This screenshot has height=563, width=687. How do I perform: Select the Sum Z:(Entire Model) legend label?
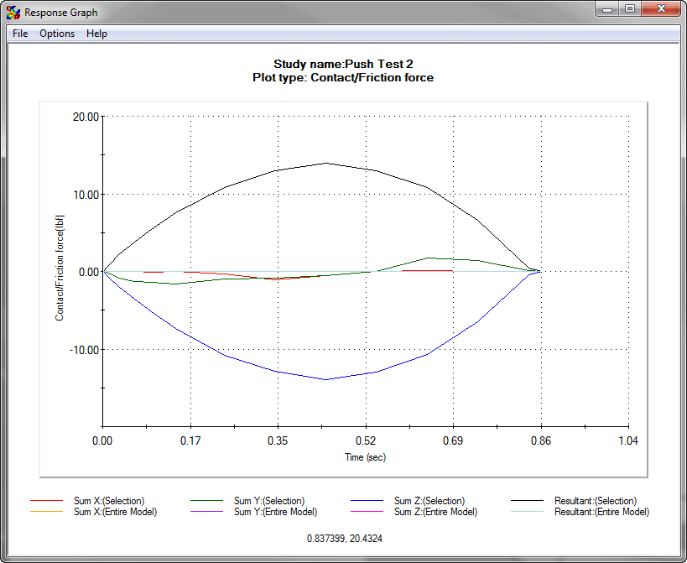point(435,512)
